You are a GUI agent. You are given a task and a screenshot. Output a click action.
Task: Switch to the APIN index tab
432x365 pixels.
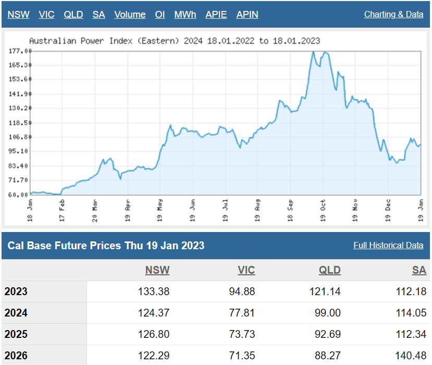(x=247, y=15)
